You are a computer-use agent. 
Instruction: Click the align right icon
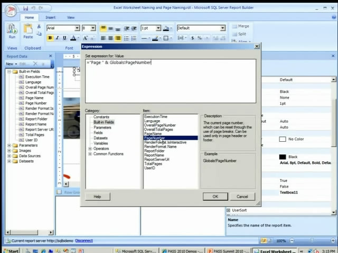point(118,38)
